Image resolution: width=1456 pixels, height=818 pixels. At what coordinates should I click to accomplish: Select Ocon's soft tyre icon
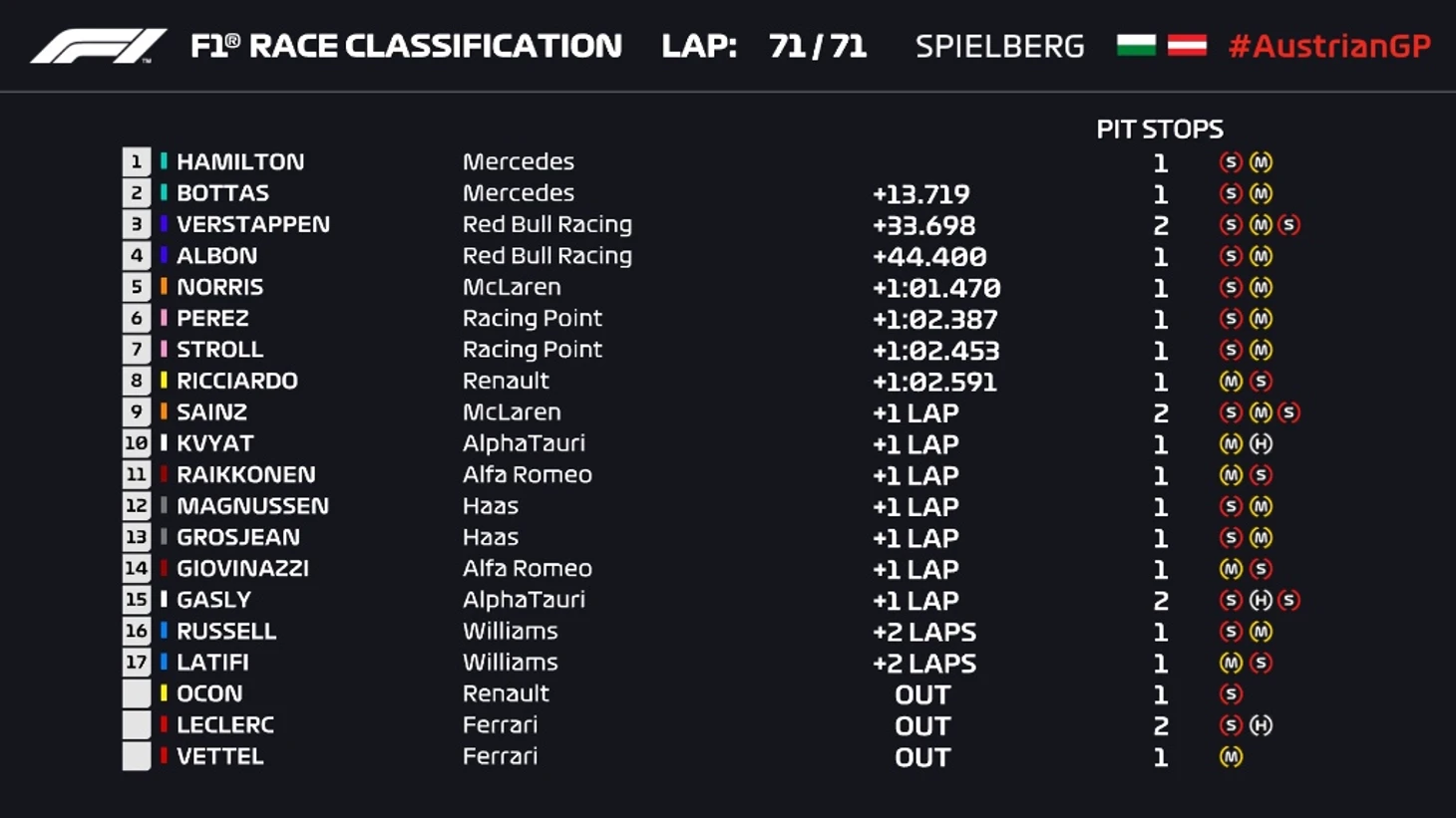(1231, 694)
